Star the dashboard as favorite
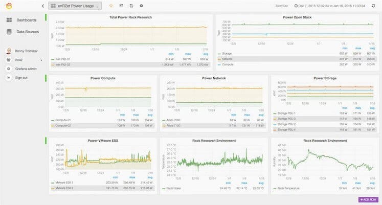The height and width of the screenshot is (205, 382). pos(111,6)
